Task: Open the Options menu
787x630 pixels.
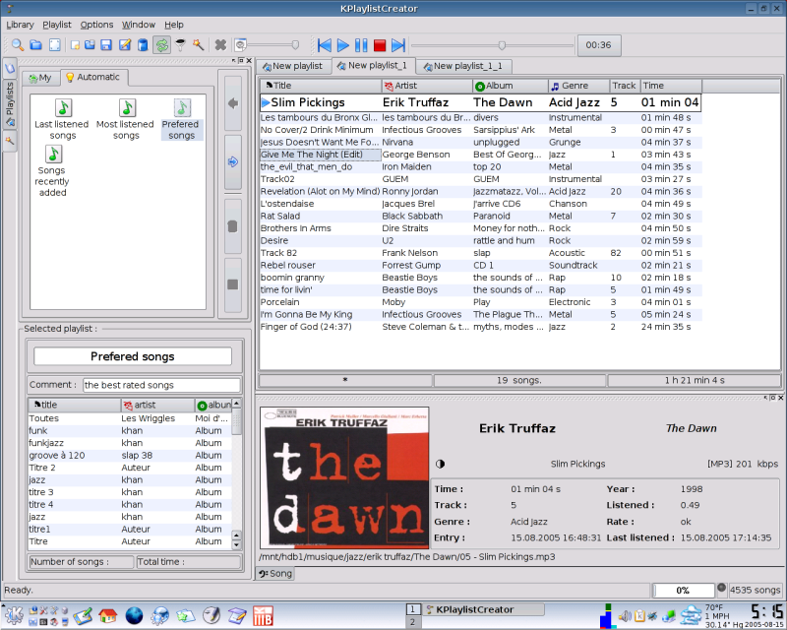Action: [96, 25]
